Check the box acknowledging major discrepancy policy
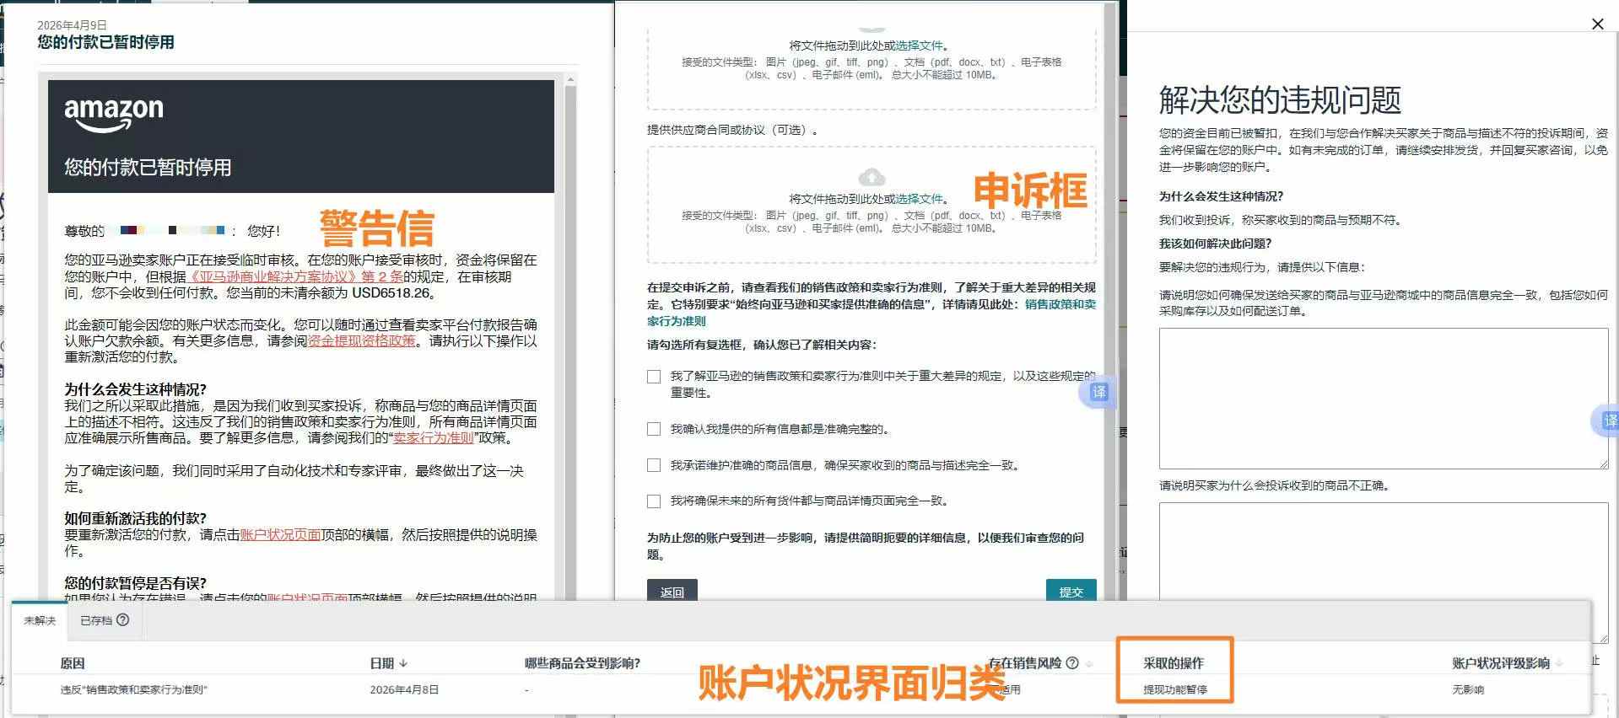The height and width of the screenshot is (718, 1619). pyautogui.click(x=654, y=377)
